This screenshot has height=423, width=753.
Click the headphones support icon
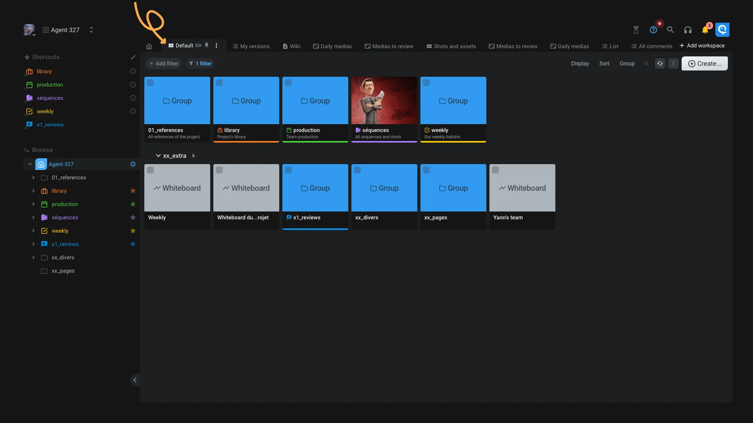688,30
